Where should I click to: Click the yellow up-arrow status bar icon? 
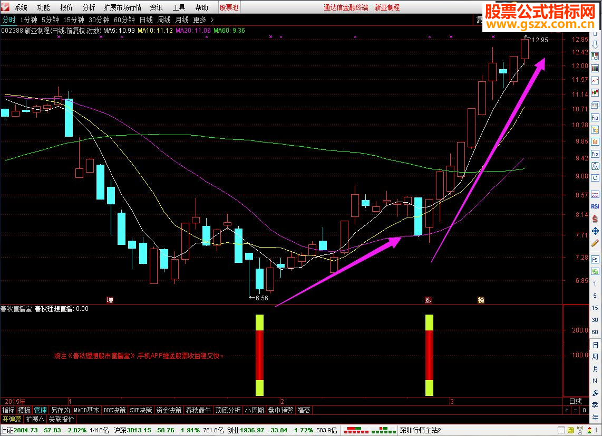(x=571, y=430)
